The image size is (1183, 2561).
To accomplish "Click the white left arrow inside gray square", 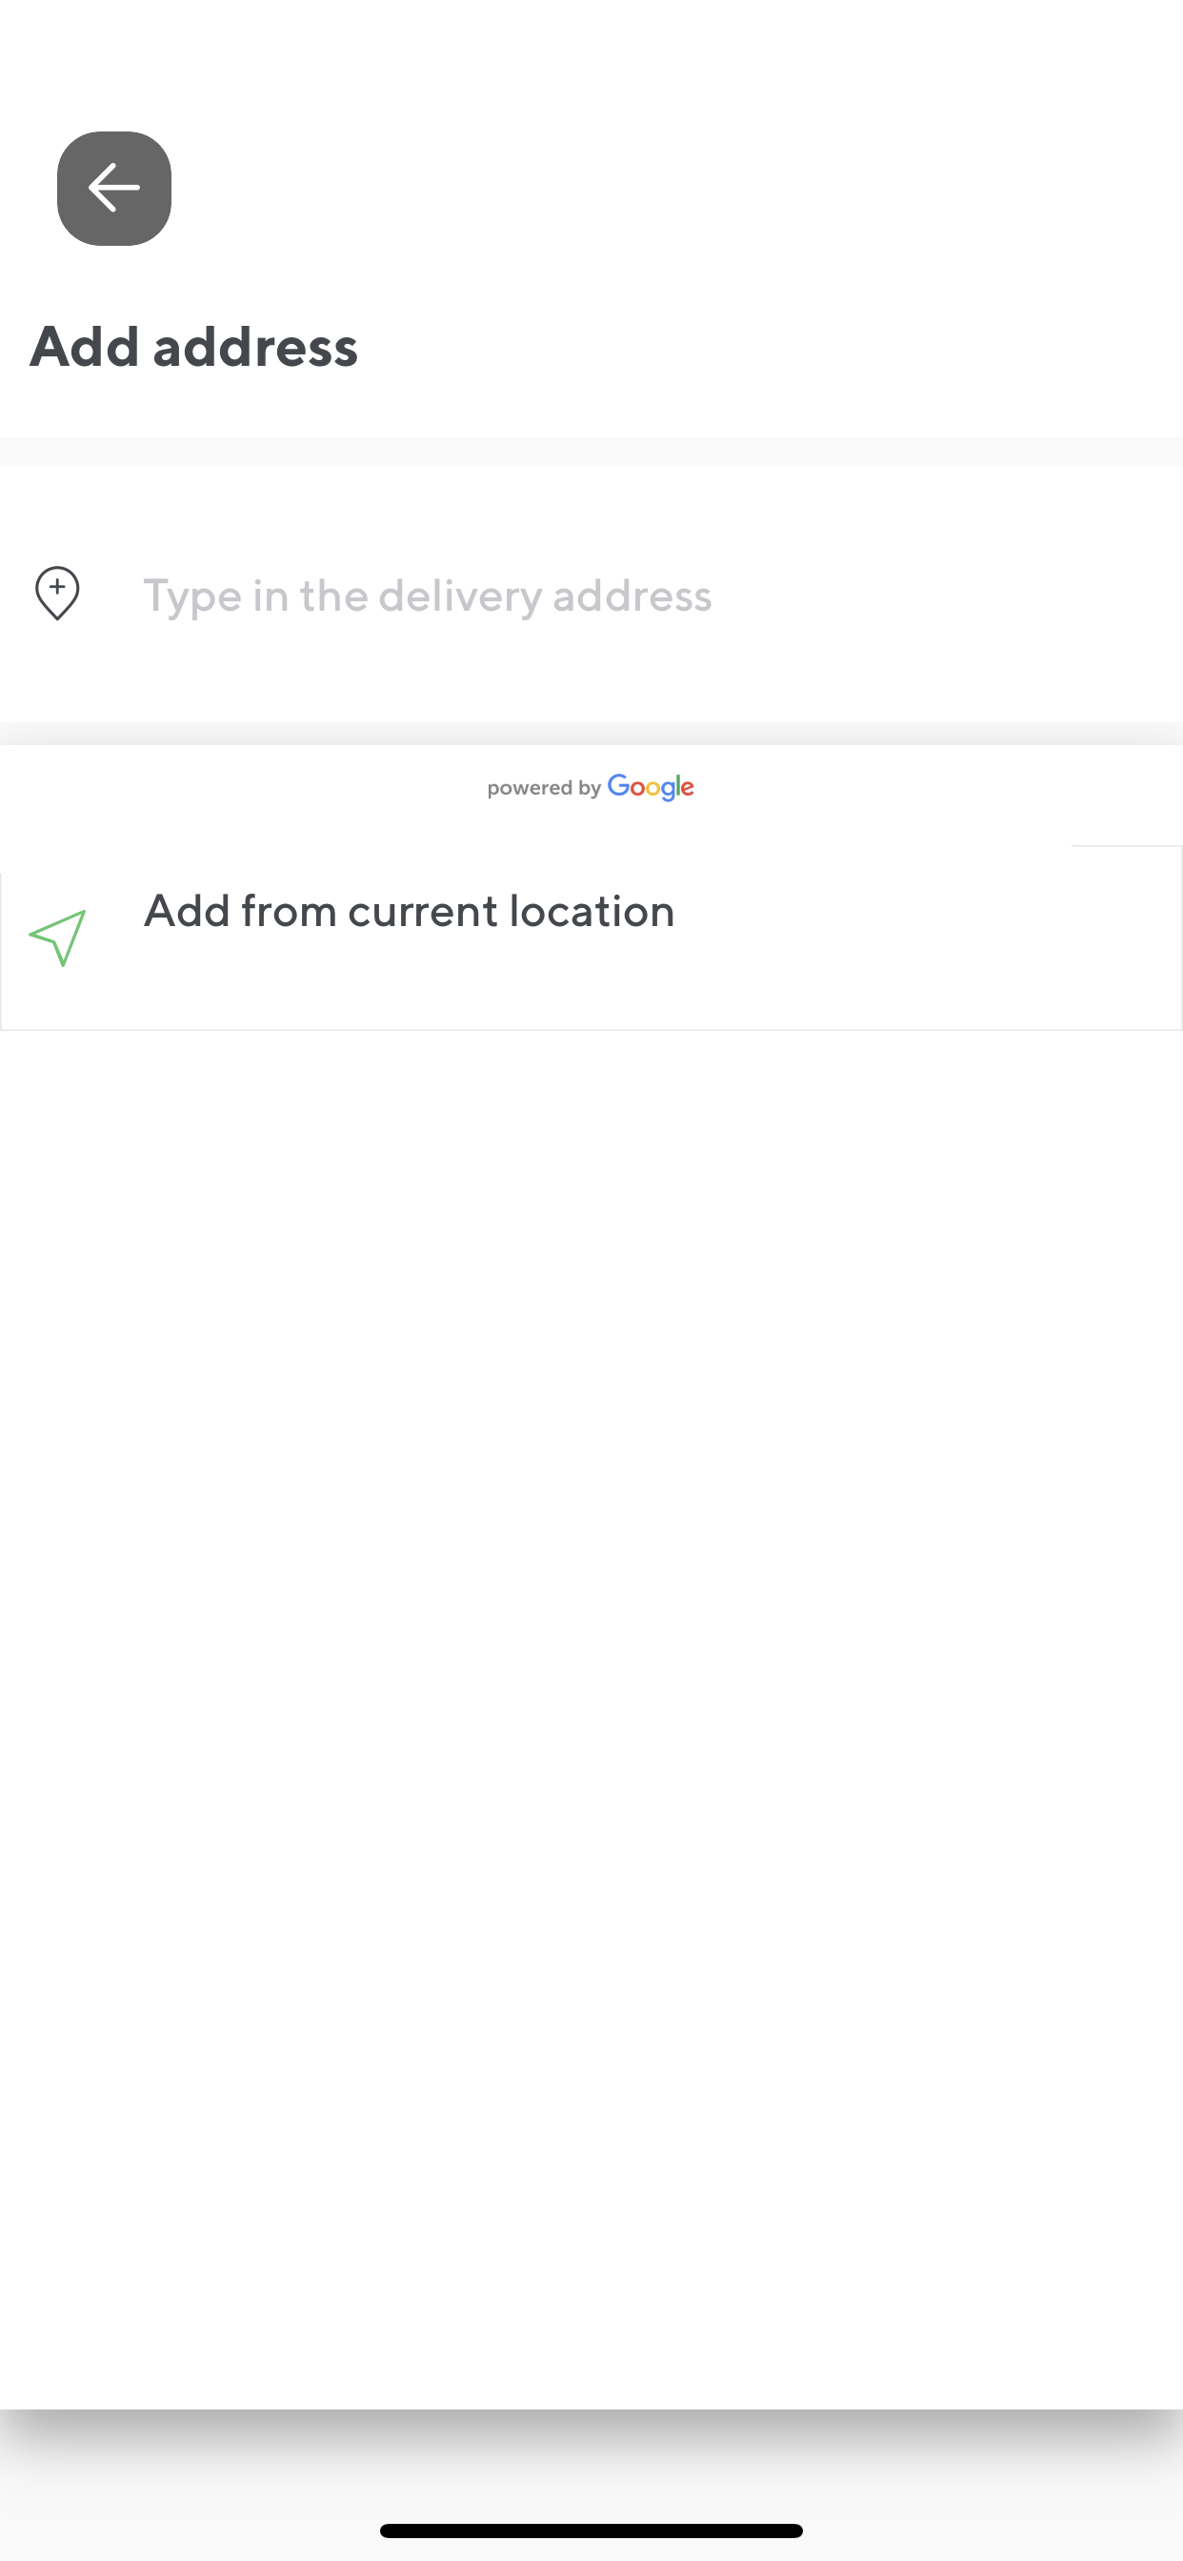I will (x=113, y=188).
